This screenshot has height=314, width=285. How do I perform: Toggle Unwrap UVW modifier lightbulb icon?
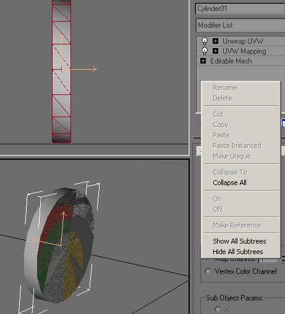[x=205, y=41]
